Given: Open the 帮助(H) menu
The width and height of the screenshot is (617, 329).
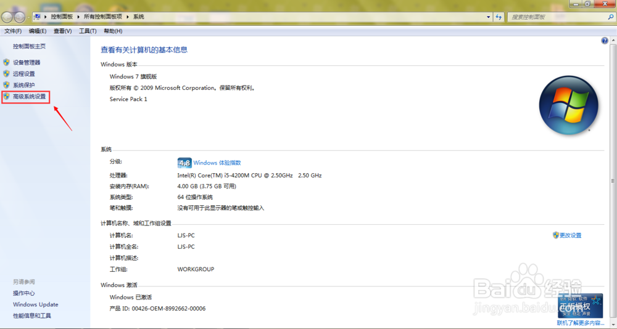Looking at the screenshot, I should coord(113,31).
